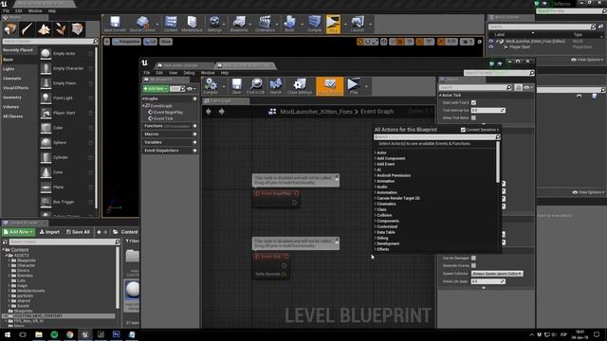Click Search in Blueprint toolbar
Screen dimensions: 607x341
coord(276,86)
